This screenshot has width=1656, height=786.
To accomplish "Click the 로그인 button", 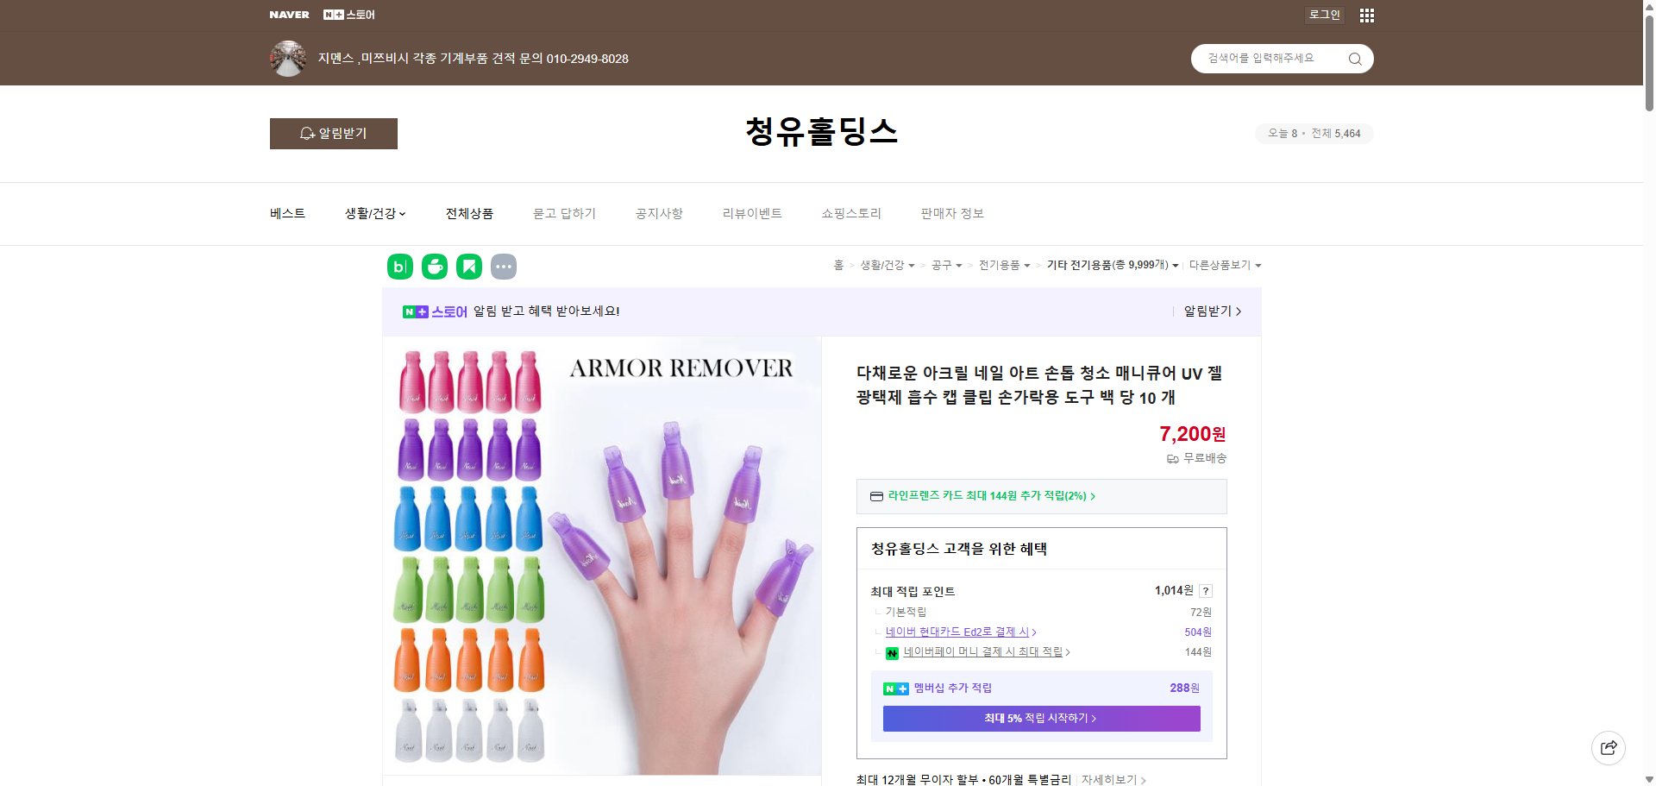I will [1324, 15].
